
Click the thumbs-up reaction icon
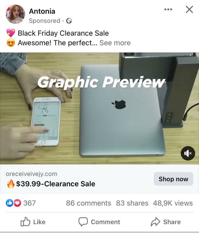[9, 203]
